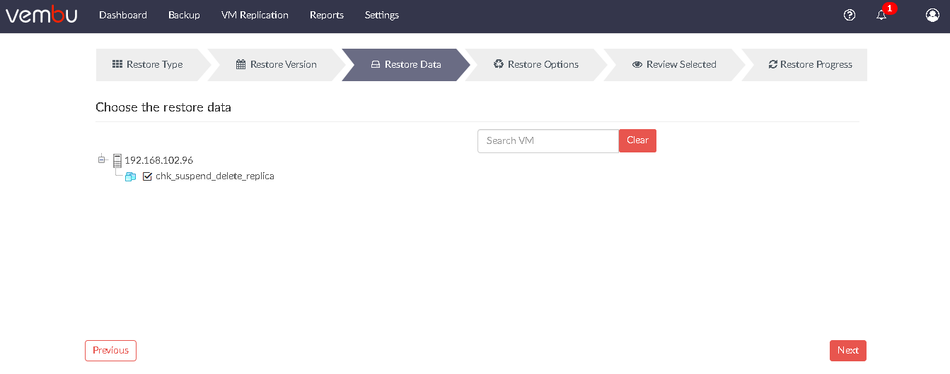Viewport: 950px width, 374px height.
Task: Open the notifications bell icon
Action: (881, 15)
